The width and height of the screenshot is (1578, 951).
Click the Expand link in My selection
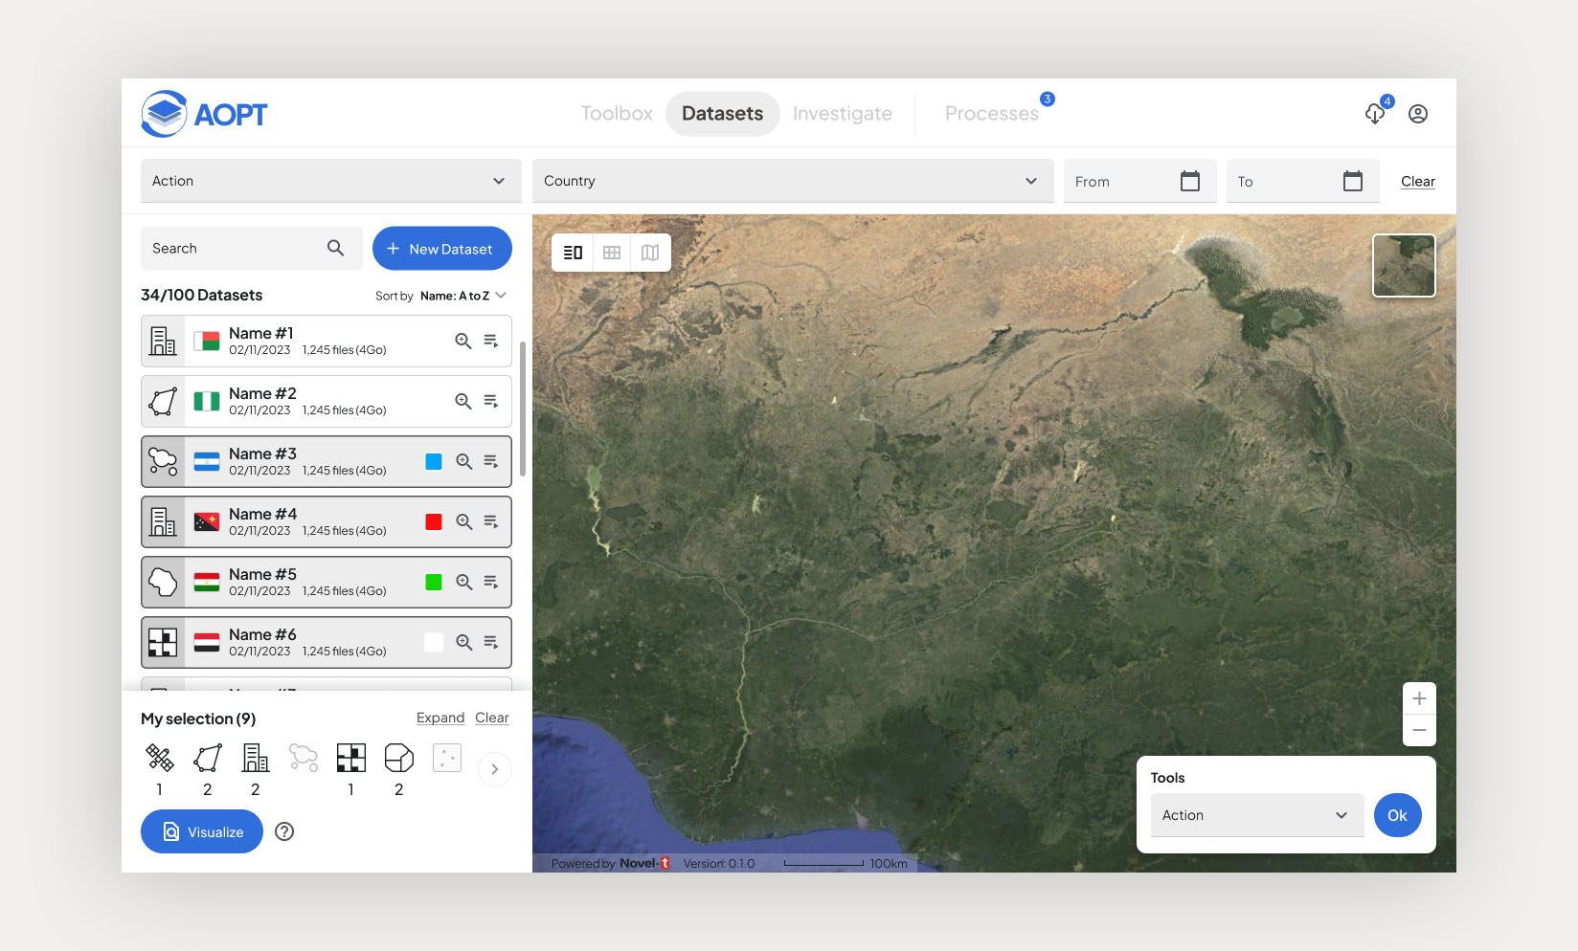[440, 718]
